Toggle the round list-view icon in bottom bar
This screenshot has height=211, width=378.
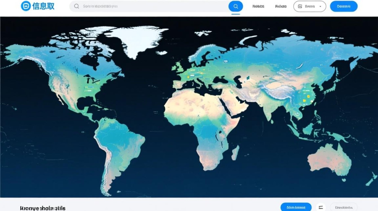(321, 207)
